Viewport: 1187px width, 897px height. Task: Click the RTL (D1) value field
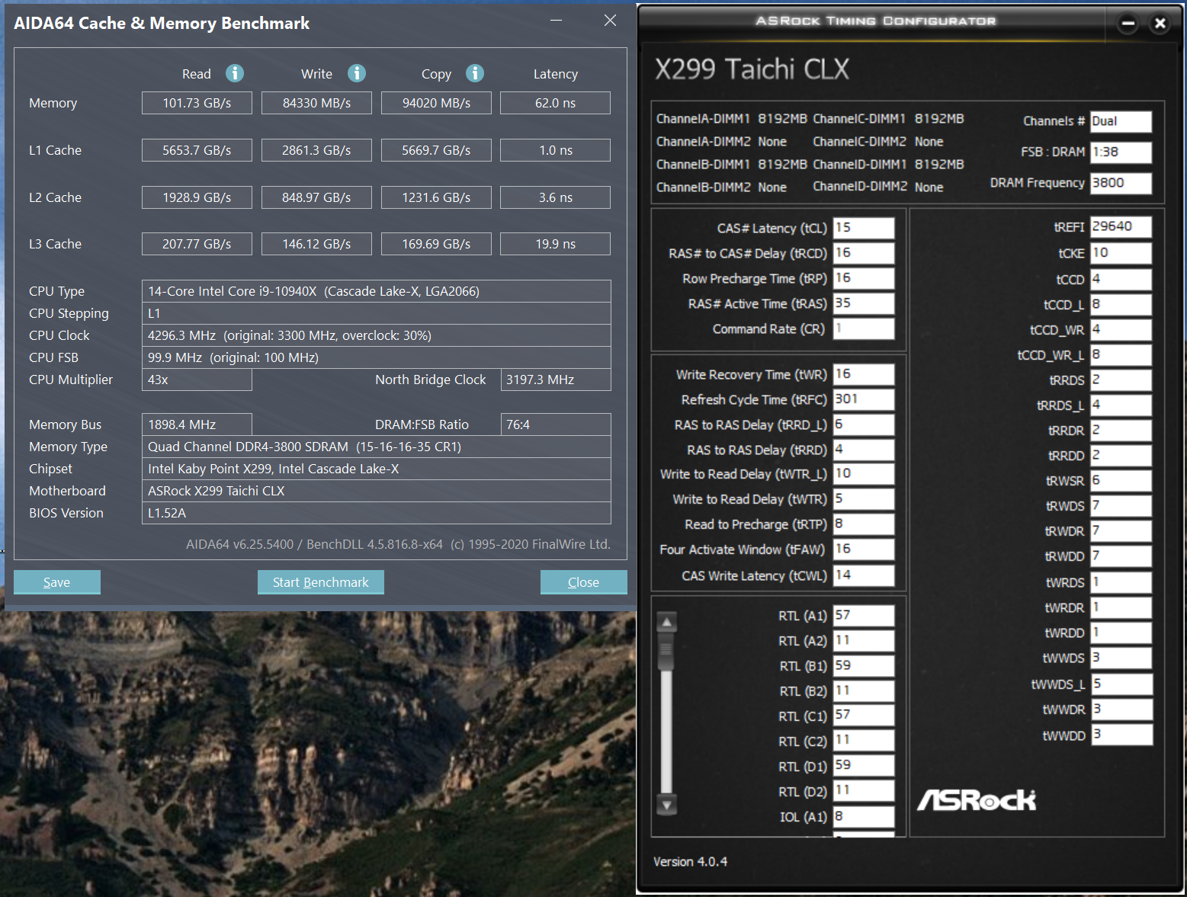[x=864, y=766]
